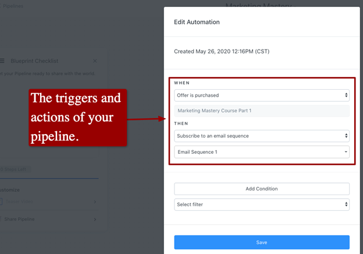Image resolution: width=363 pixels, height=254 pixels.
Task: Click the Marketing Mastery Course Part 1 field
Action: 262,111
